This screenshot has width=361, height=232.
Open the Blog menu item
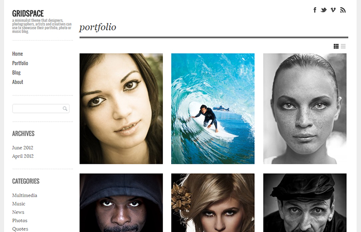(x=17, y=73)
